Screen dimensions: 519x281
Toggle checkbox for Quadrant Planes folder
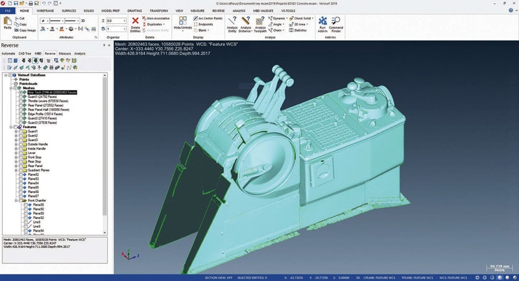21,170
